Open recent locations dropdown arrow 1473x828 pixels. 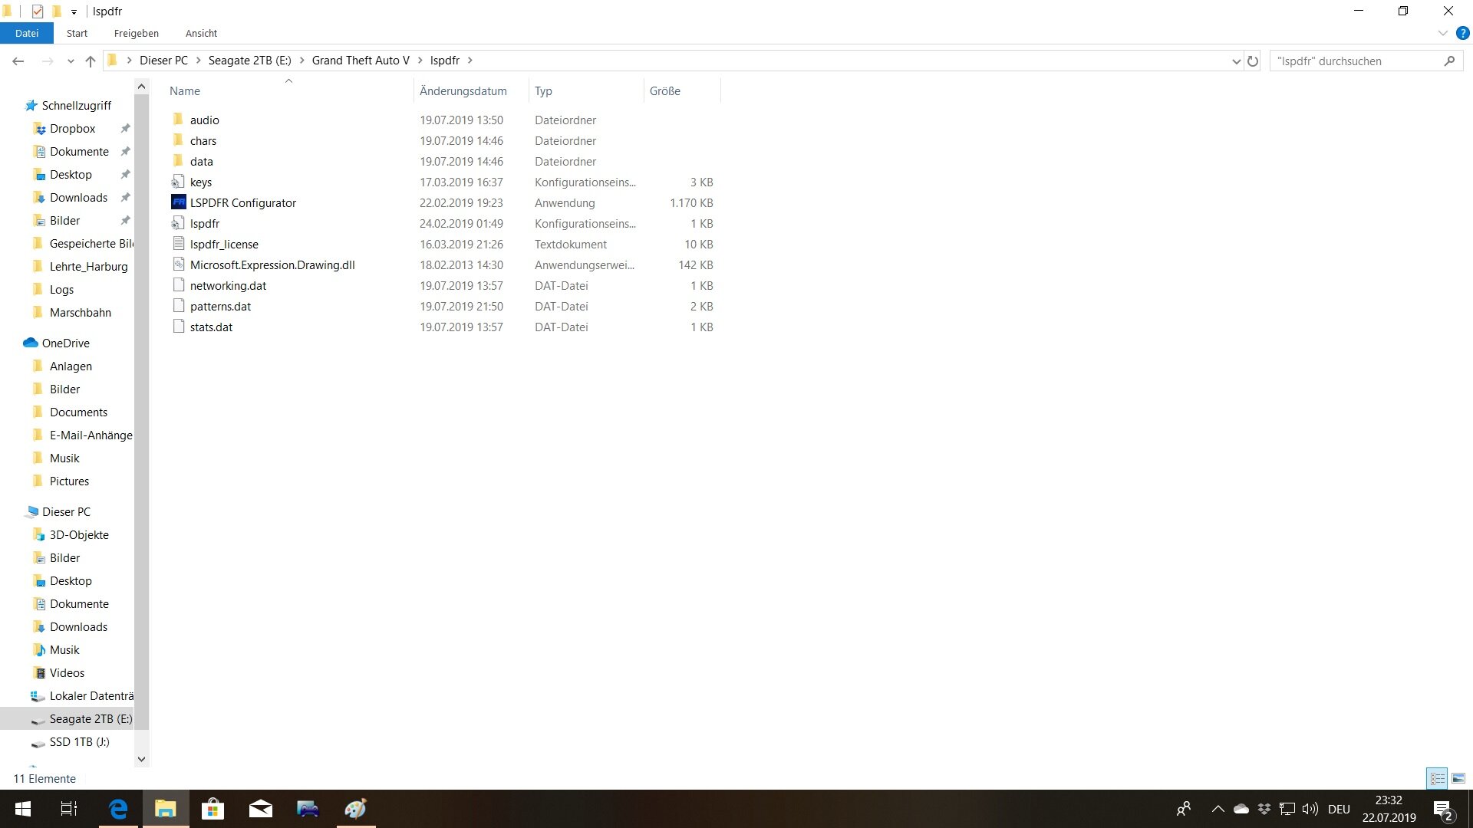point(71,61)
